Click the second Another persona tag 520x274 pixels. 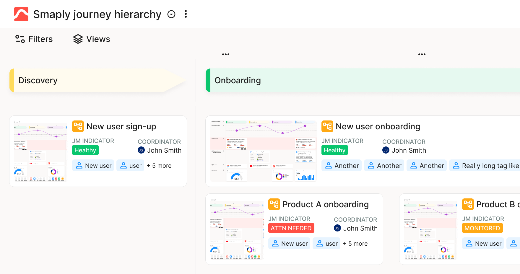(384, 166)
